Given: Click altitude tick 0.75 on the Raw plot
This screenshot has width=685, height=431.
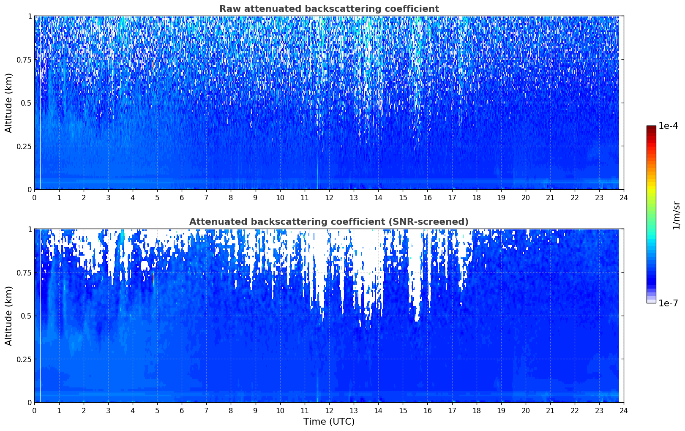Looking at the screenshot, I should coord(25,60).
